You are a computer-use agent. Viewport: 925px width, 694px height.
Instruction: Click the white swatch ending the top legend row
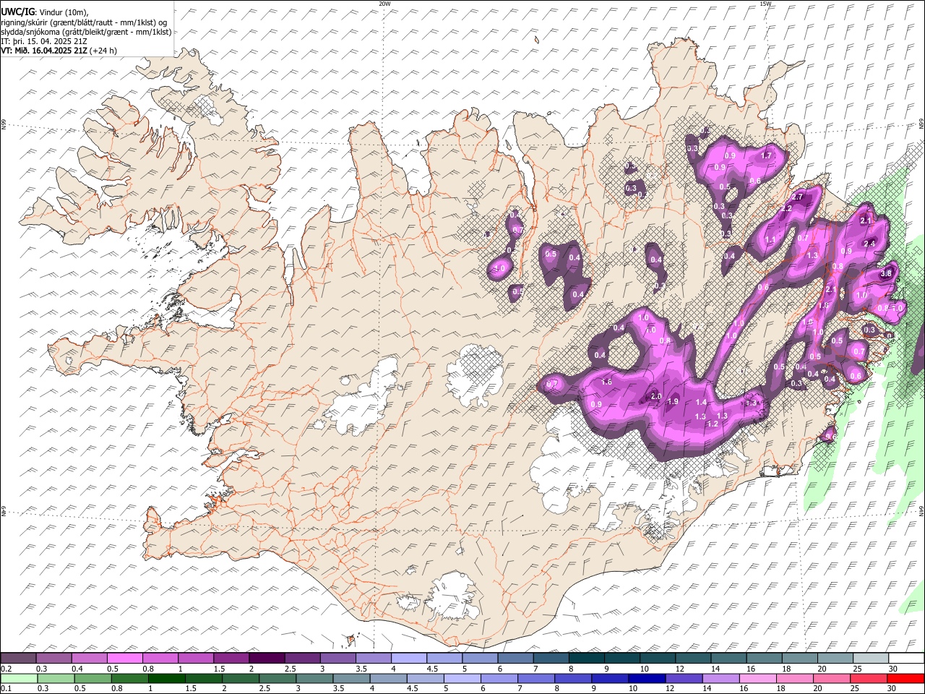[906, 659]
